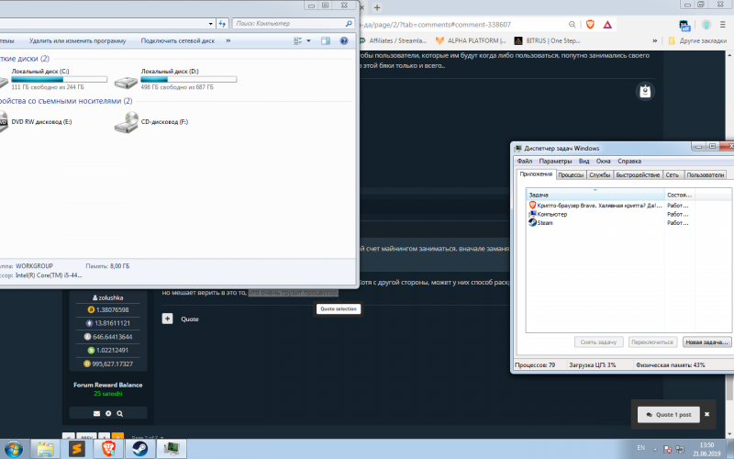Click the Quote 1 post button

pyautogui.click(x=669, y=415)
